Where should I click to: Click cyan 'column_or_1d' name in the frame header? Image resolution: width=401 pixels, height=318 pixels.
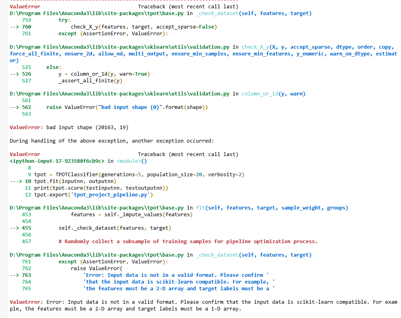point(260,94)
